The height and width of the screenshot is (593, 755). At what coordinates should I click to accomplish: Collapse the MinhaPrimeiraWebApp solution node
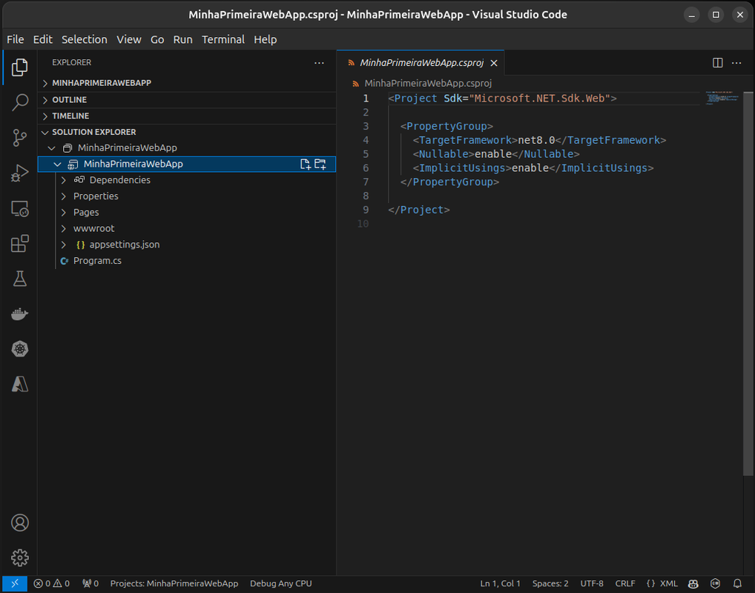click(x=51, y=148)
